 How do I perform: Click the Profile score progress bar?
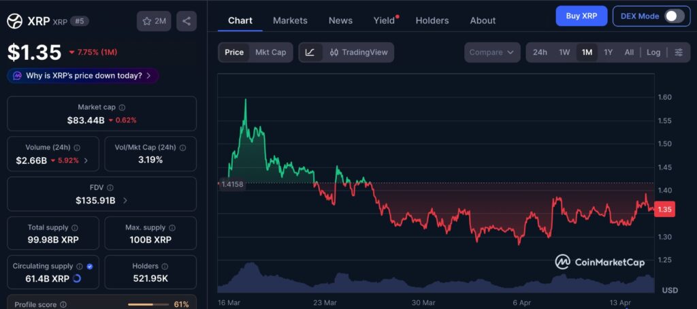point(148,304)
